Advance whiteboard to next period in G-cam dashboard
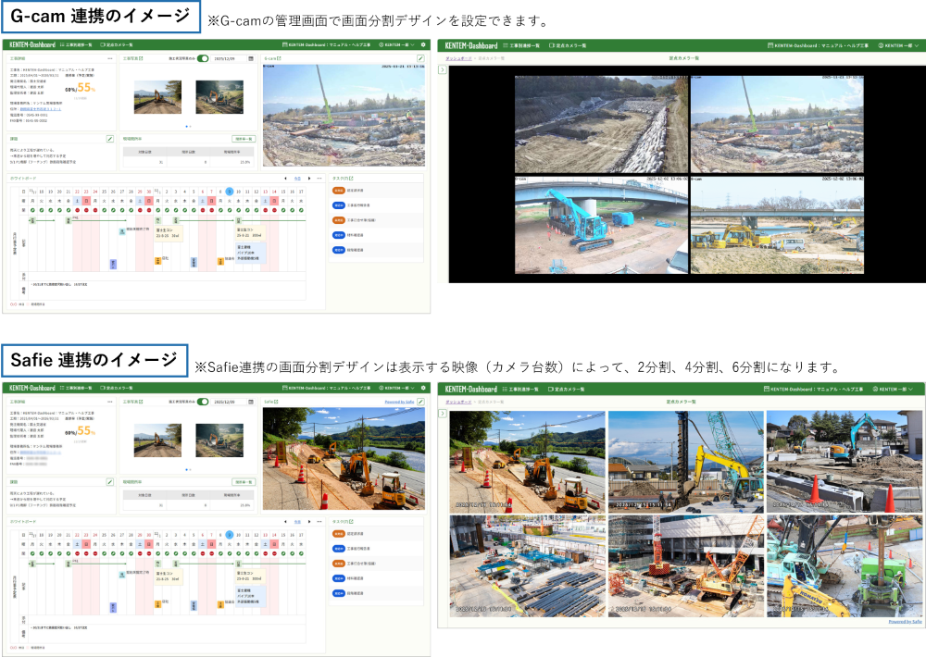 click(x=307, y=178)
